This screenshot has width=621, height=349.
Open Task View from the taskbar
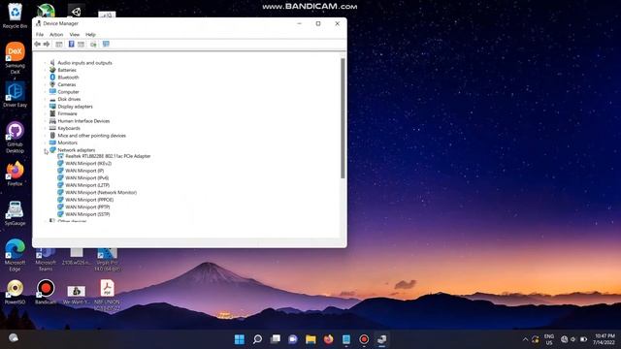pos(276,339)
